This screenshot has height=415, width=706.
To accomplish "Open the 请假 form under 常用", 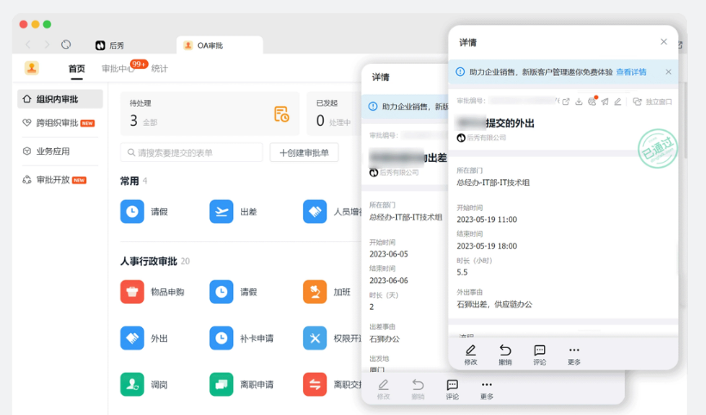I will click(x=133, y=211).
